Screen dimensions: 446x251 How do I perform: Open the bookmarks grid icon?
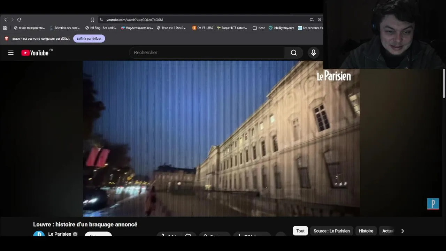pyautogui.click(x=5, y=28)
